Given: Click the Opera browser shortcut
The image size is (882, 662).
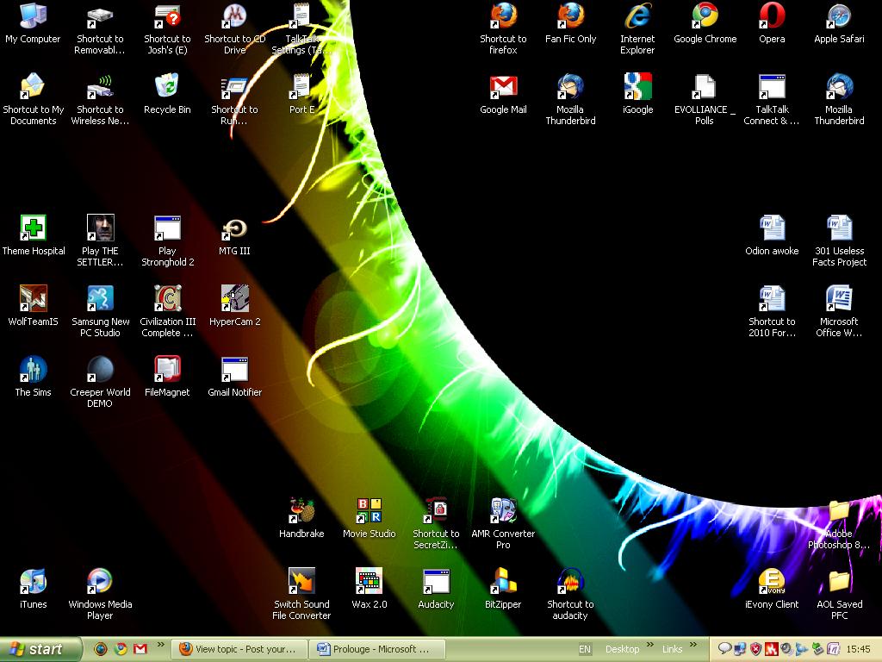Looking at the screenshot, I should point(772,16).
